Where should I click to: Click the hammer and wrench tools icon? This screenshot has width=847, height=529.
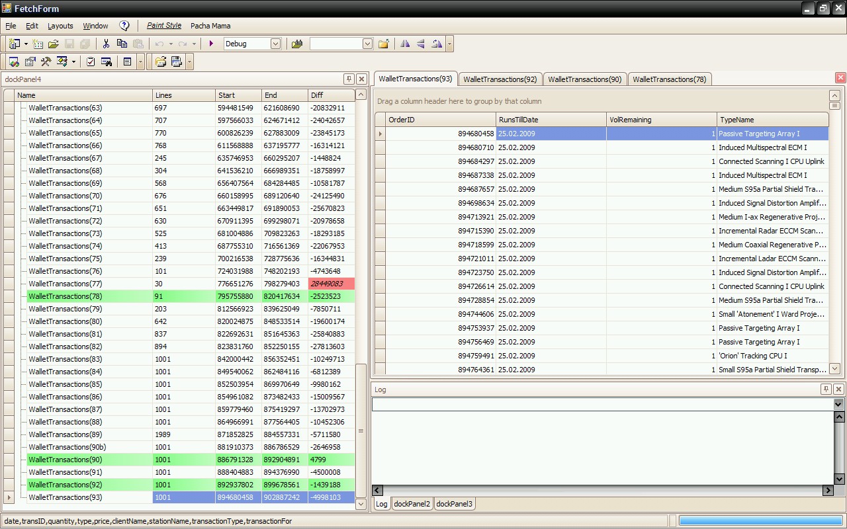[x=46, y=61]
